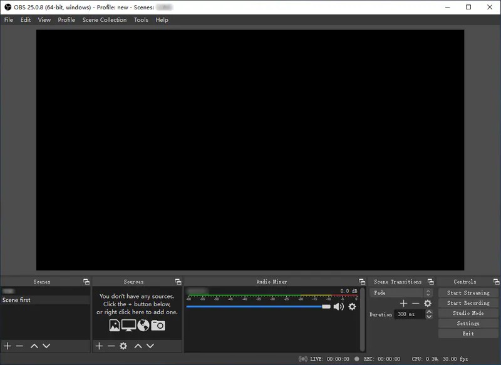Open the Tools menu

(141, 19)
